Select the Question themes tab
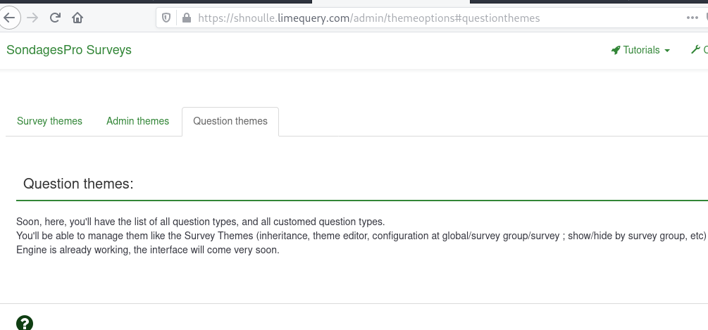This screenshot has width=708, height=330. coord(230,121)
